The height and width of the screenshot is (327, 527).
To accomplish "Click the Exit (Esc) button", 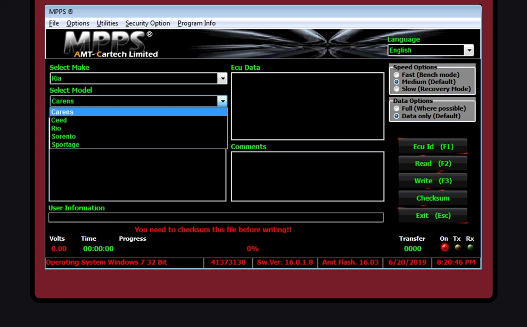I will (433, 216).
